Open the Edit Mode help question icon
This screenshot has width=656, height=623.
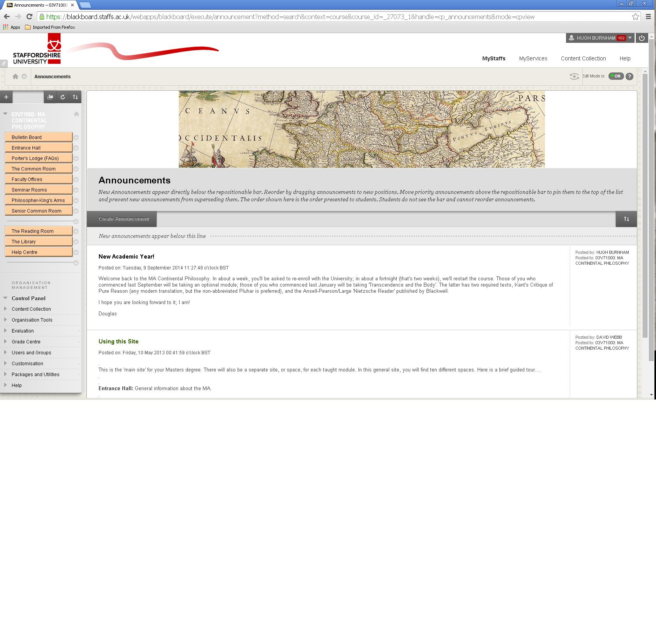coord(630,76)
